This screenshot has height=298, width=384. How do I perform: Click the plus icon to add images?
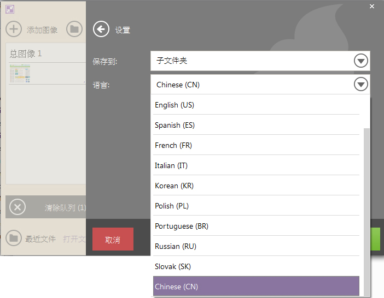[x=14, y=29]
